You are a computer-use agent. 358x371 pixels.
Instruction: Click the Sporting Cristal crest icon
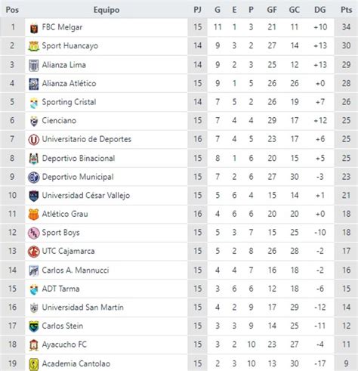click(x=34, y=103)
